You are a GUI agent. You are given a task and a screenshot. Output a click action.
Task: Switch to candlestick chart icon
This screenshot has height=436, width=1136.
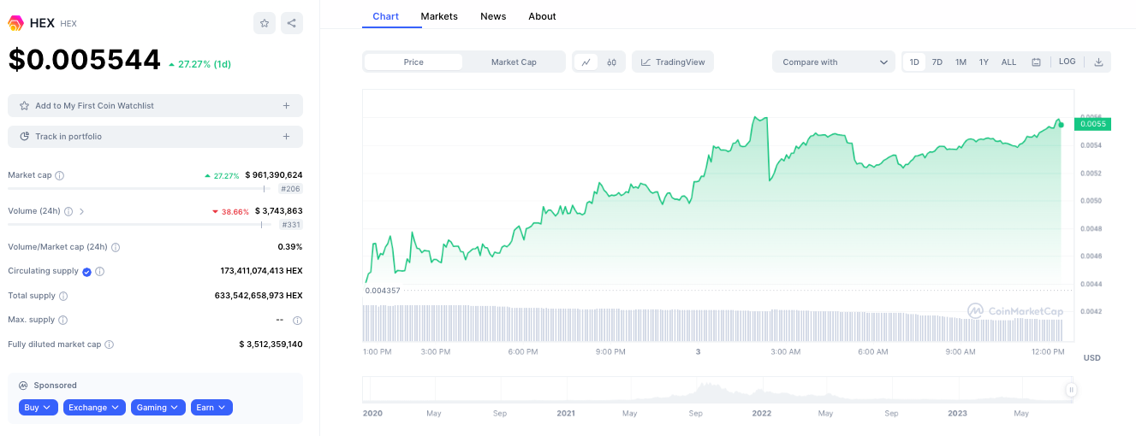tap(611, 62)
